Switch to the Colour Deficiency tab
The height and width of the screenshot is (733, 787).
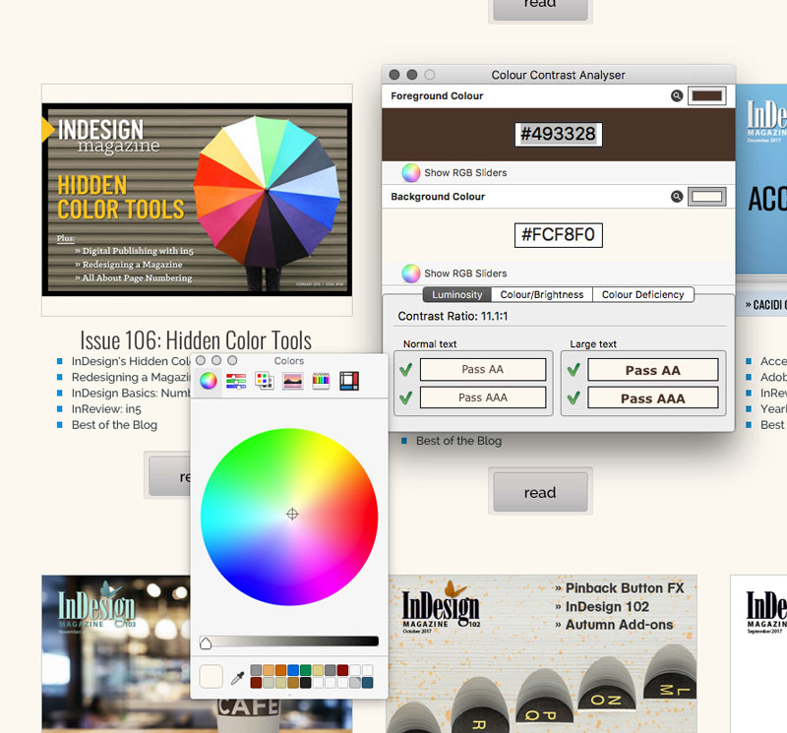(x=643, y=295)
